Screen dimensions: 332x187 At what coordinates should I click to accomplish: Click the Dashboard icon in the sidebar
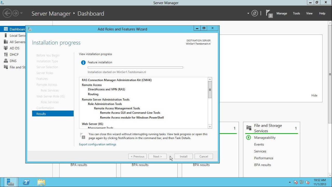[x=6, y=29]
